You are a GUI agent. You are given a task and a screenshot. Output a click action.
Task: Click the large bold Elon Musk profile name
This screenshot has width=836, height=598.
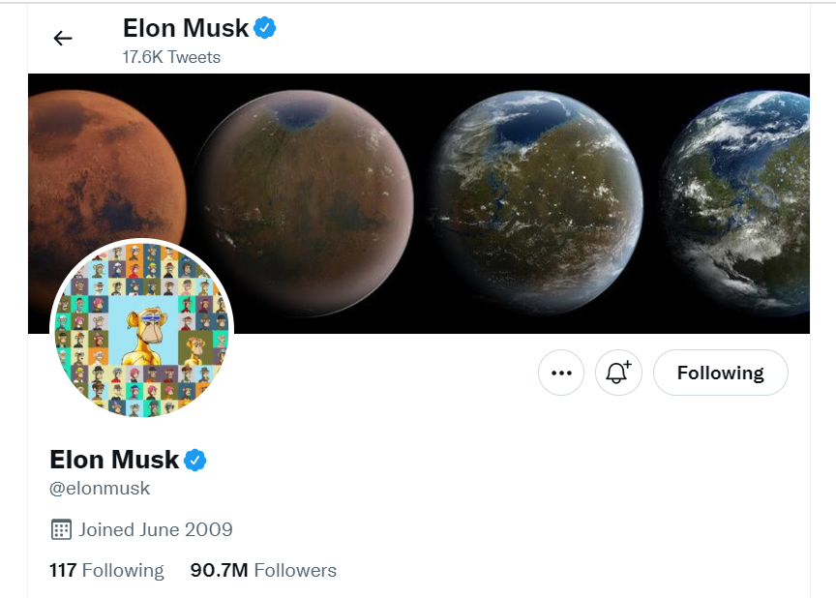pyautogui.click(x=114, y=459)
